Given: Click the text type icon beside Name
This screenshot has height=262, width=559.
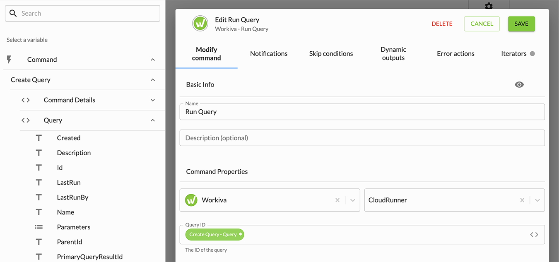Looking at the screenshot, I should [x=39, y=212].
